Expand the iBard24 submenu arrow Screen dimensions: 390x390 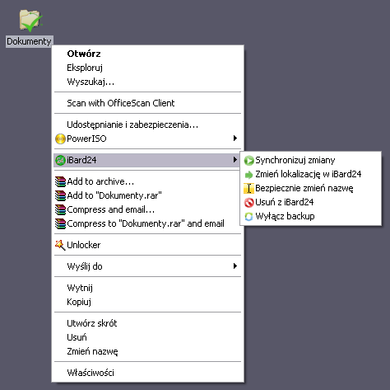[235, 159]
